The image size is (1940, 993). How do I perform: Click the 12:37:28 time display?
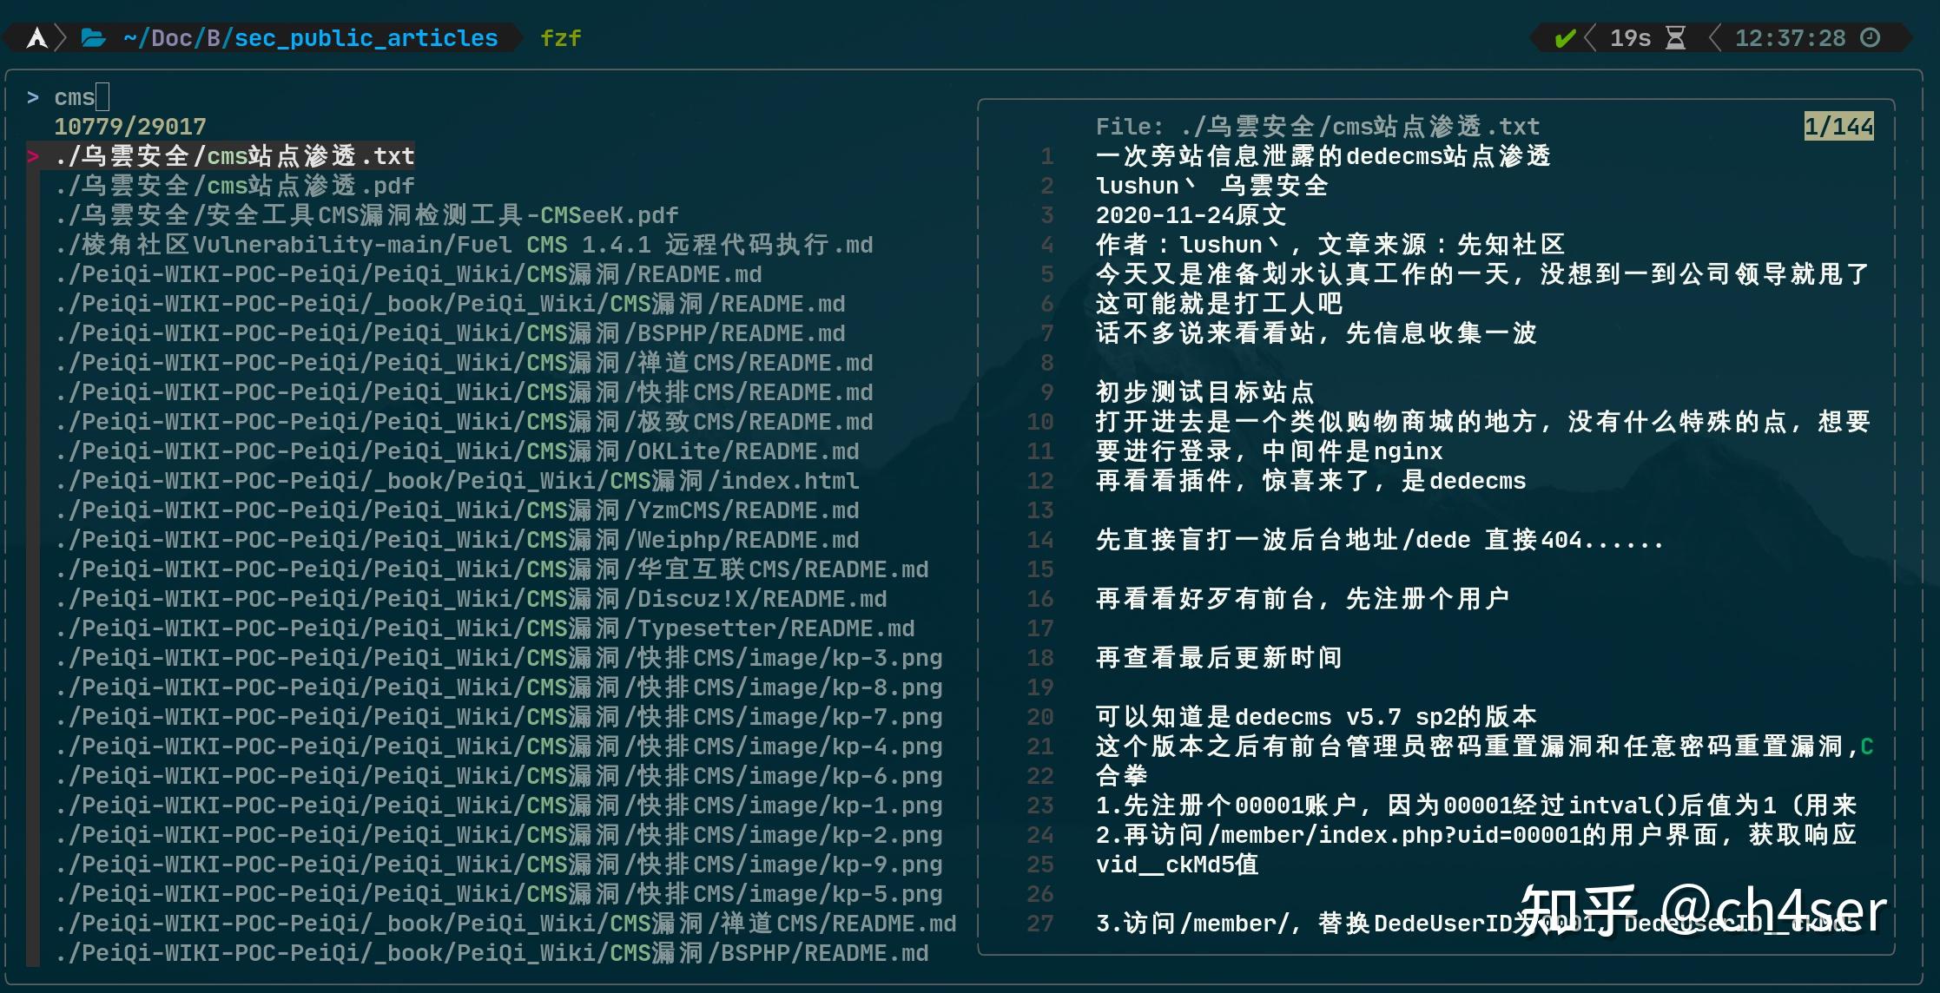(1790, 38)
